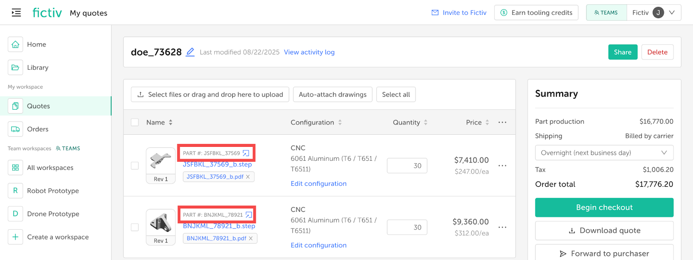
Task: Click the Select all button
Action: tap(396, 94)
